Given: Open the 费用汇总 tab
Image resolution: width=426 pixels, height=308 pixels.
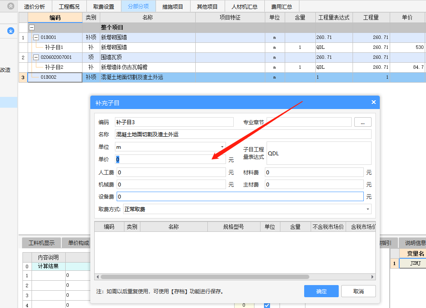Looking at the screenshot, I should tap(282, 6).
